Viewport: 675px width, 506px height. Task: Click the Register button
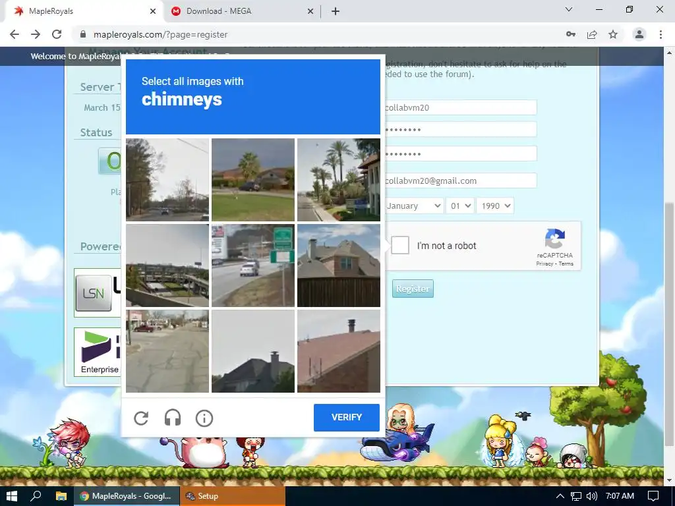pyautogui.click(x=413, y=289)
